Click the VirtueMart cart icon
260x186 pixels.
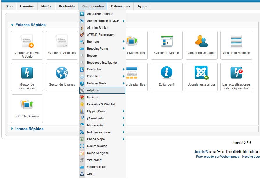[x=82, y=160]
